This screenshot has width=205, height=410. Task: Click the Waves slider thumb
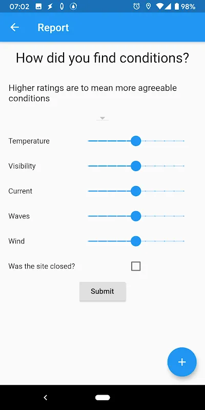tap(136, 216)
